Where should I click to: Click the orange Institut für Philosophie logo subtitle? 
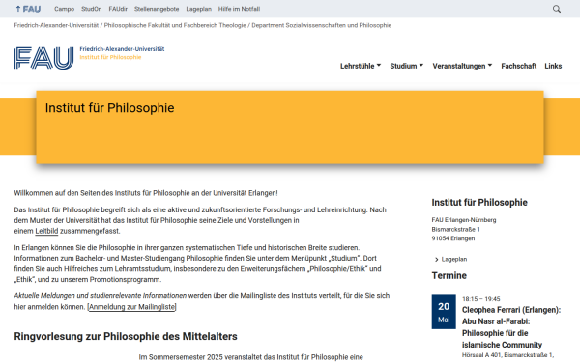110,57
